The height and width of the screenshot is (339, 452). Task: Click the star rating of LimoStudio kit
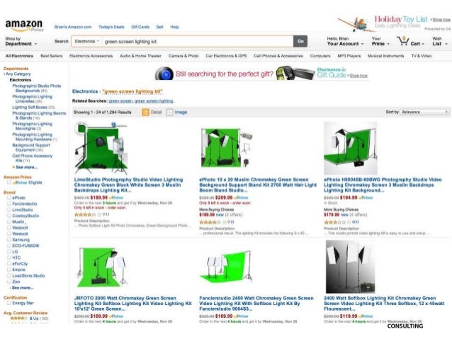pyautogui.click(x=85, y=214)
